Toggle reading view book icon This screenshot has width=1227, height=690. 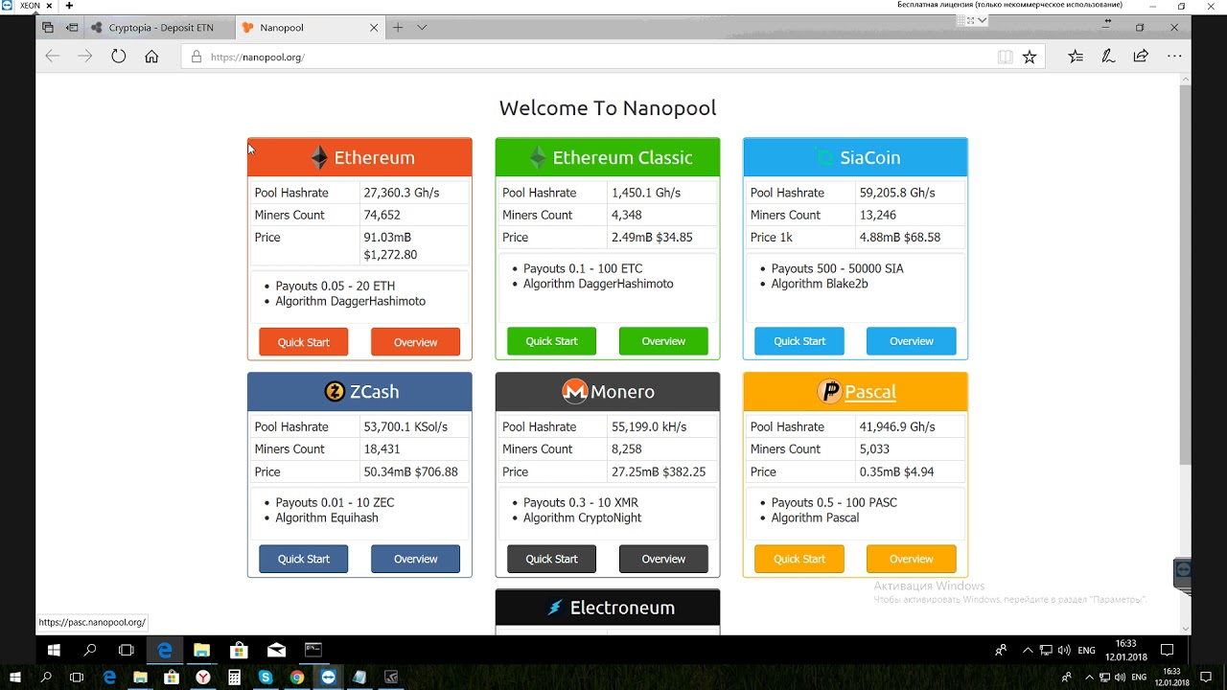[x=1005, y=57]
